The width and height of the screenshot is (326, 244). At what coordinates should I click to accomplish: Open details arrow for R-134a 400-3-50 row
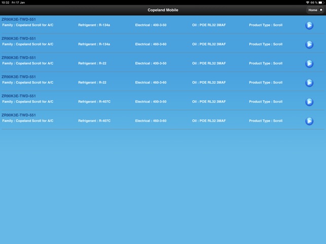[x=309, y=25]
